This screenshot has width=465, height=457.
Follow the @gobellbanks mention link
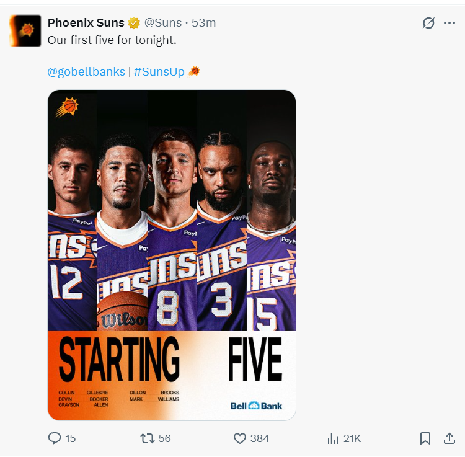click(86, 72)
